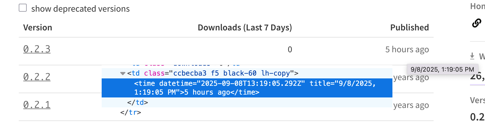Select the closing tr tag line
485x125 pixels.
131,113
